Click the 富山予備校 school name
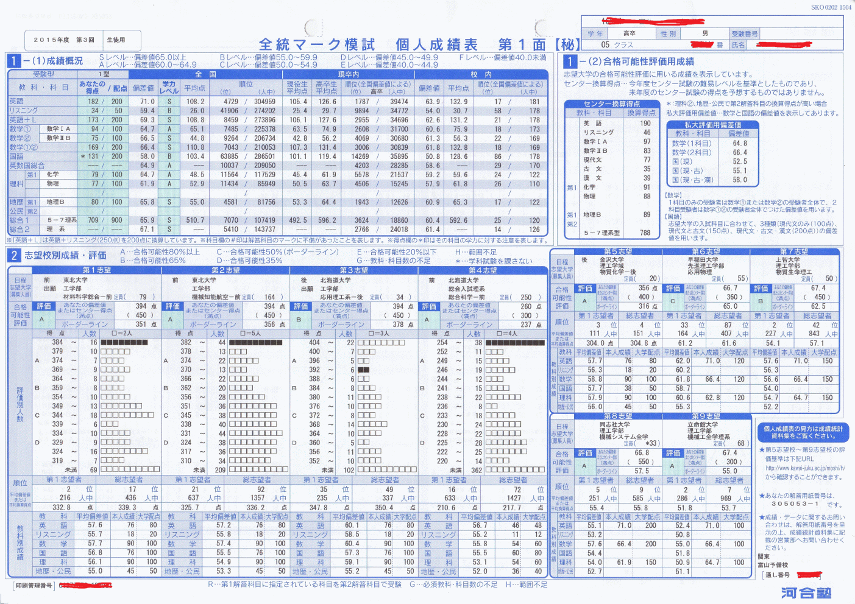855x604 pixels. pyautogui.click(x=773, y=564)
